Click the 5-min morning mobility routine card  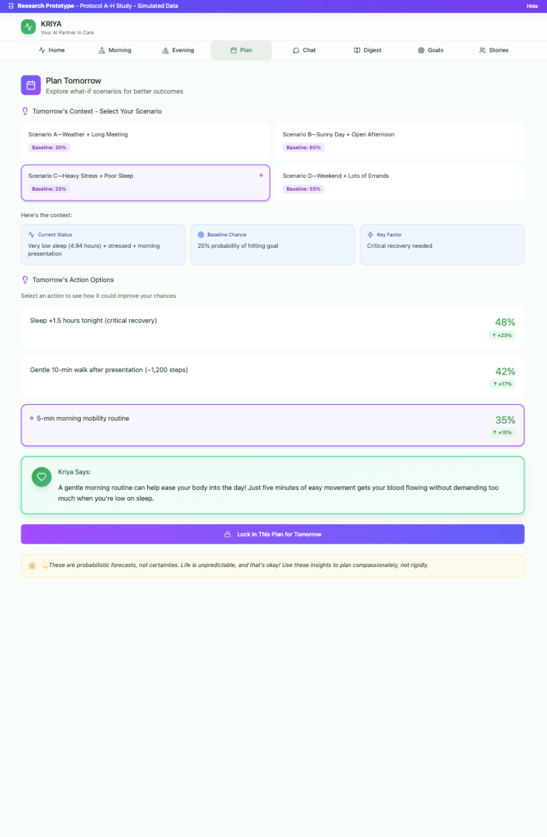272,425
